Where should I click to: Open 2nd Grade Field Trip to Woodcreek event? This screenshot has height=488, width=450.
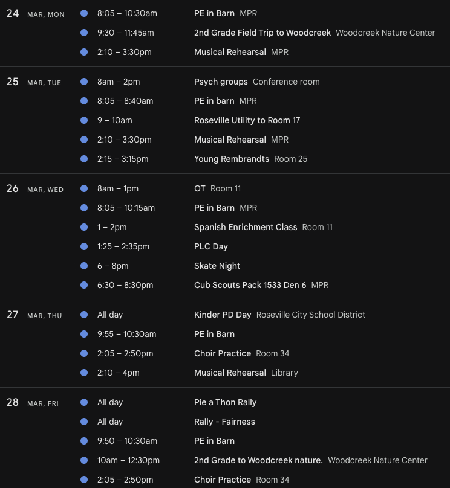coord(262,33)
